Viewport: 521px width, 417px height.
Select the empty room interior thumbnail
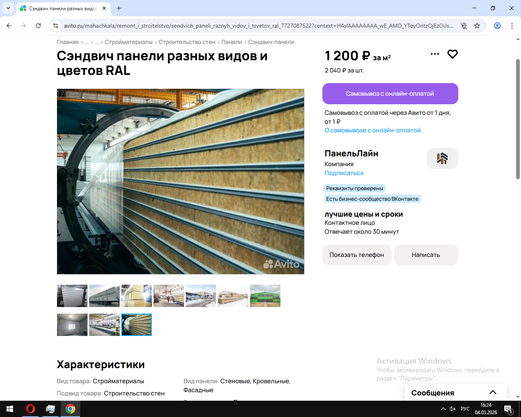pos(72,325)
